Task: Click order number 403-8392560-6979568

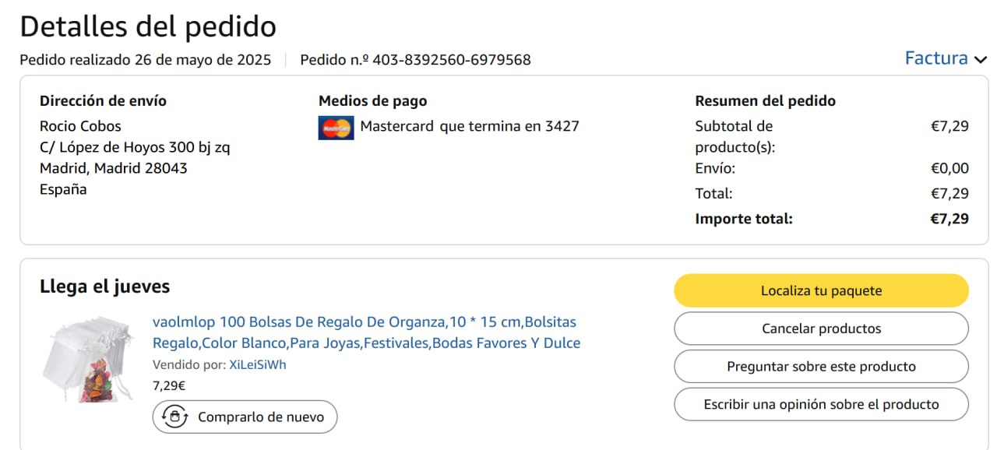Action: pyautogui.click(x=451, y=60)
